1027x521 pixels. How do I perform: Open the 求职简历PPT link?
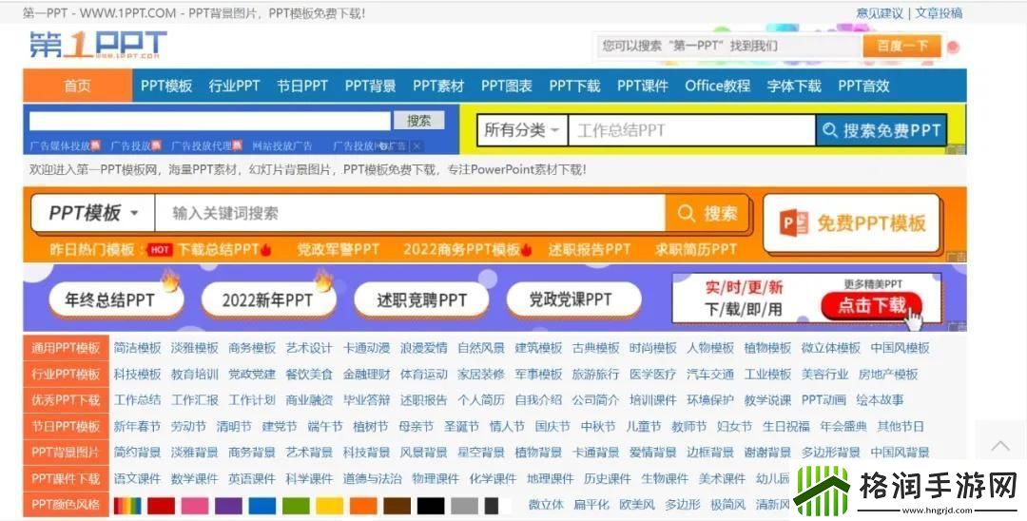(x=696, y=249)
